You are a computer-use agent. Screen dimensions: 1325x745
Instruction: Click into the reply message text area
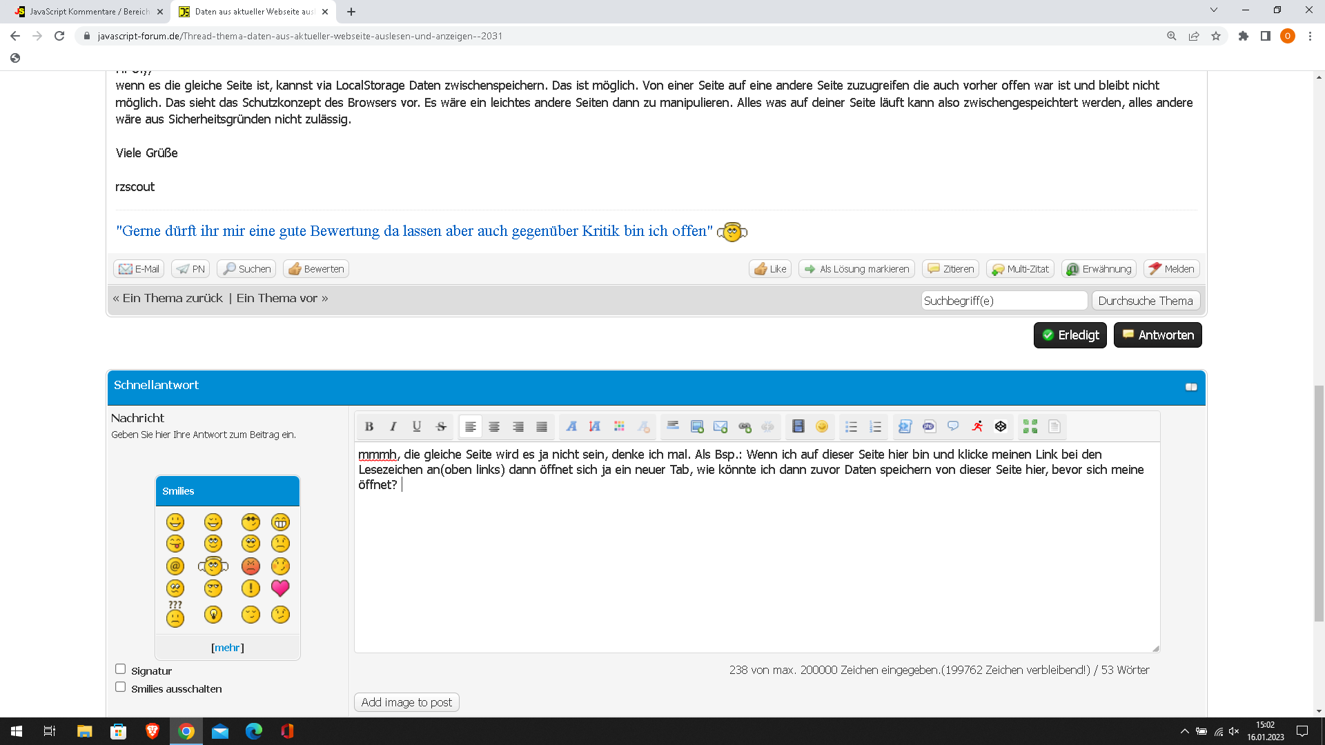757,547
